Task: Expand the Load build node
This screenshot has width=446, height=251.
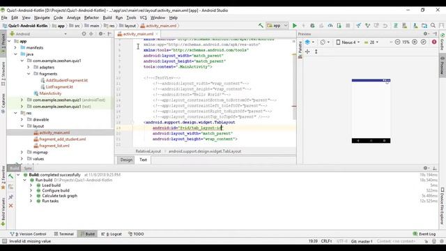Action: 31,185
